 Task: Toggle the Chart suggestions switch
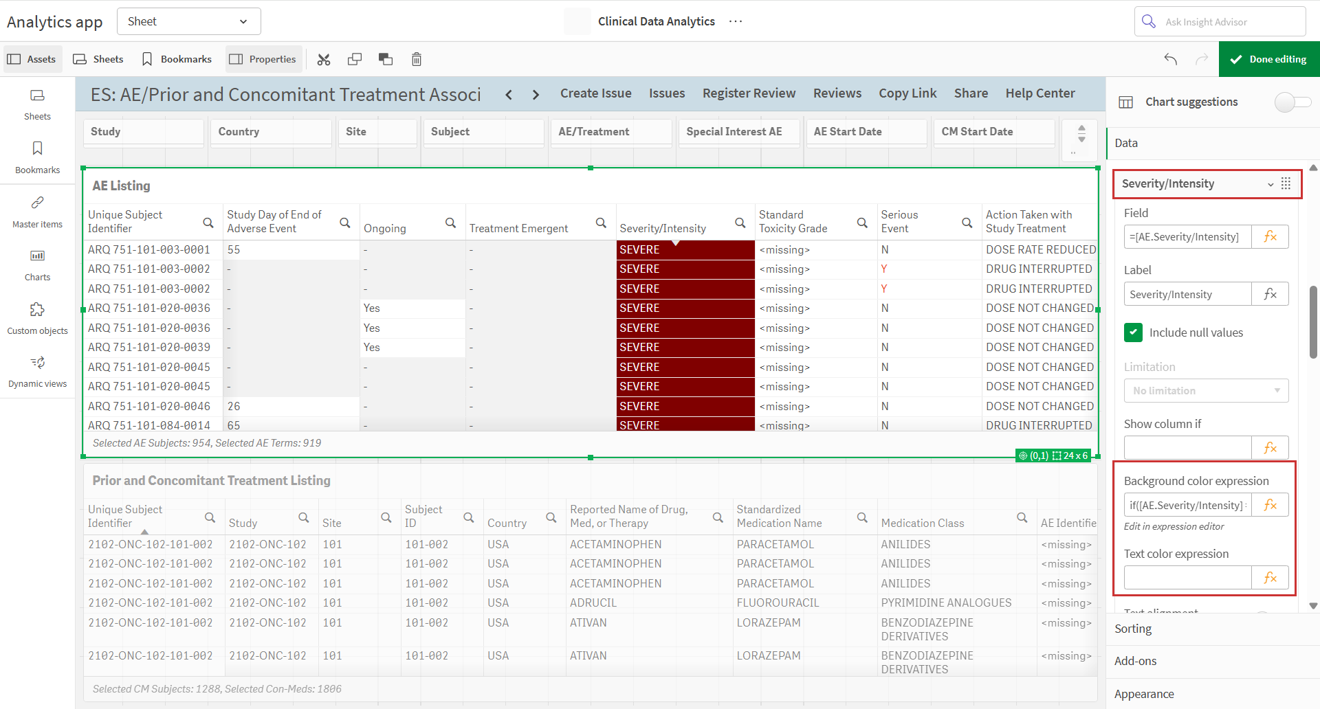coord(1292,102)
